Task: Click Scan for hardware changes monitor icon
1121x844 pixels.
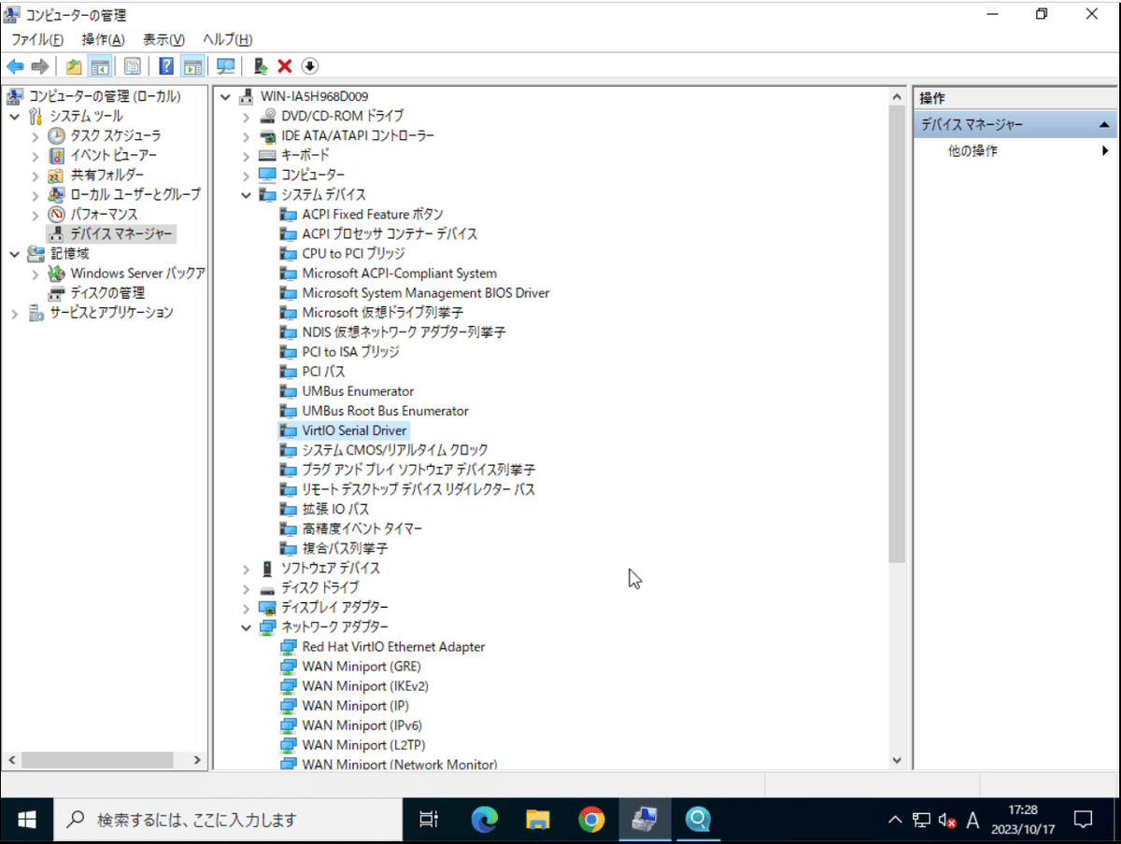Action: pos(225,66)
